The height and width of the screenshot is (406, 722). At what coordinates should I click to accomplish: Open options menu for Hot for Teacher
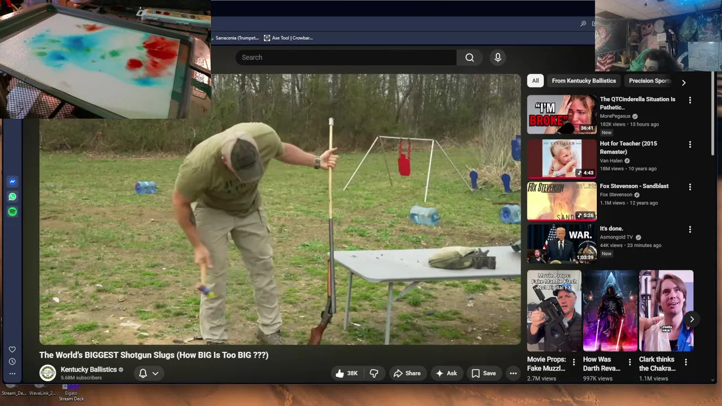pos(690,144)
